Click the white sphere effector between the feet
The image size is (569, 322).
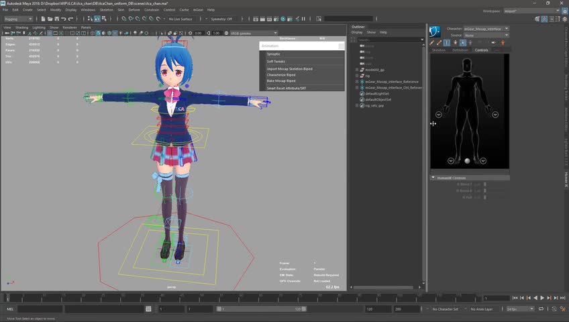(467, 160)
